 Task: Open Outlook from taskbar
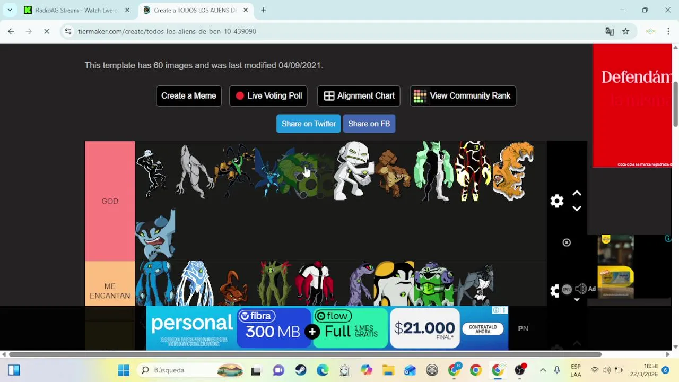(x=410, y=370)
